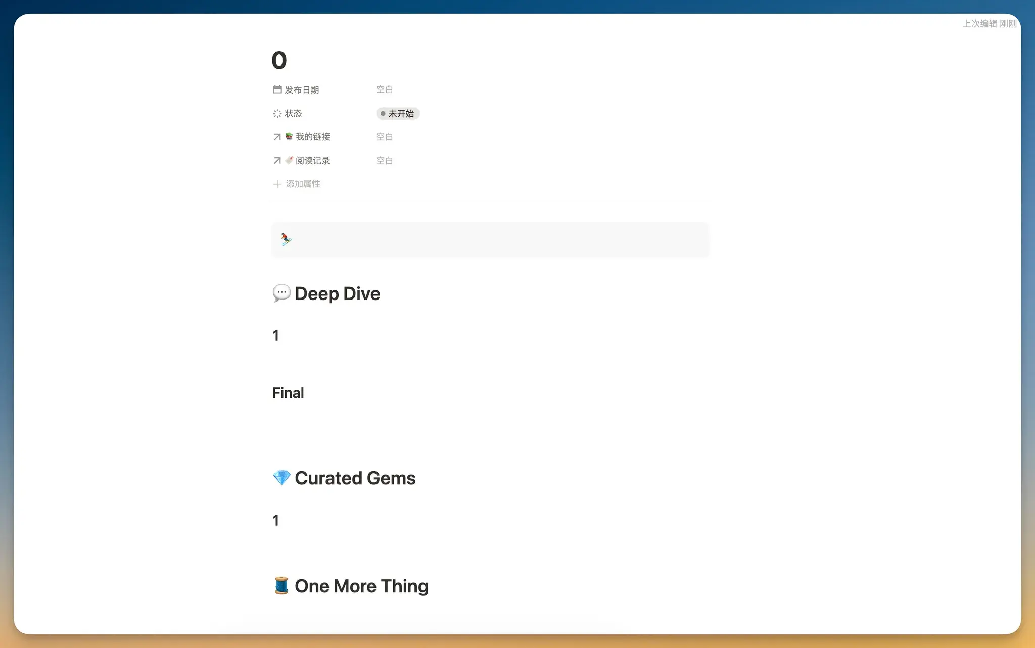
Task: Click the relation arrow icon beside 我的链接
Action: [x=277, y=137]
